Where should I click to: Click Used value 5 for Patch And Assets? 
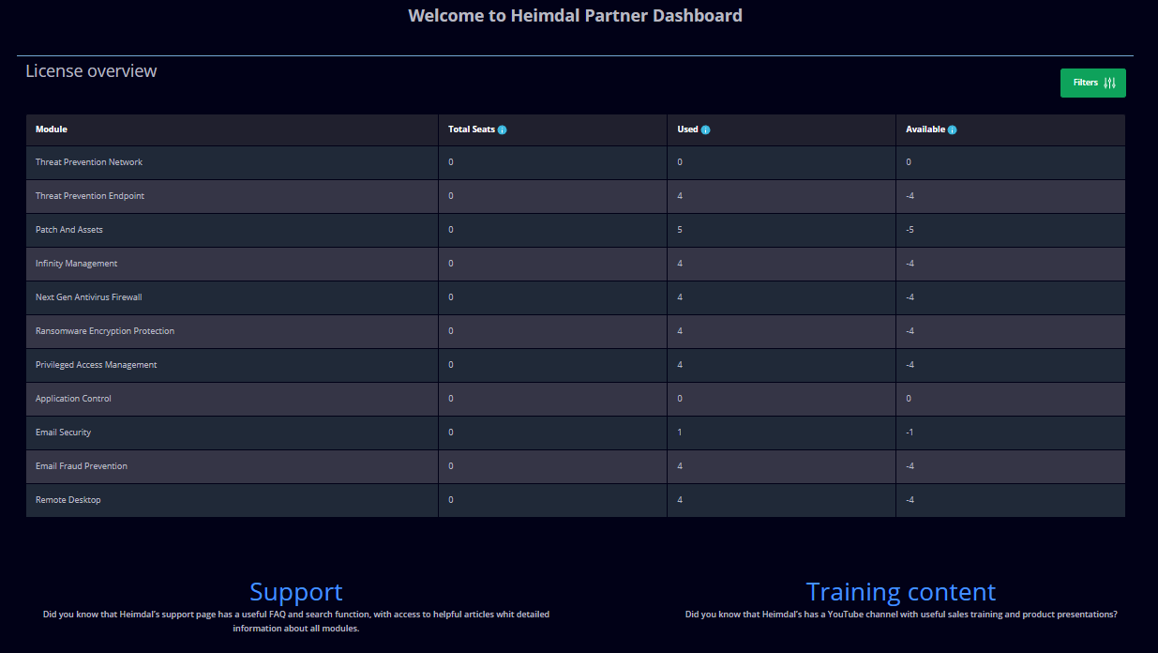tap(680, 230)
